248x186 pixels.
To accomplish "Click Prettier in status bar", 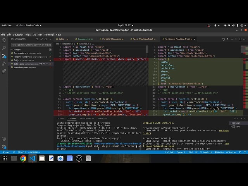I will [231, 152].
